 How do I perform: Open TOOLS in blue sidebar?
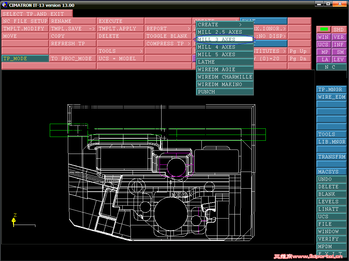331,134
